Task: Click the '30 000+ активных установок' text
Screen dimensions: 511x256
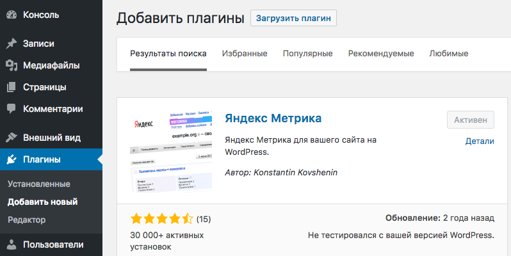Action: click(167, 241)
